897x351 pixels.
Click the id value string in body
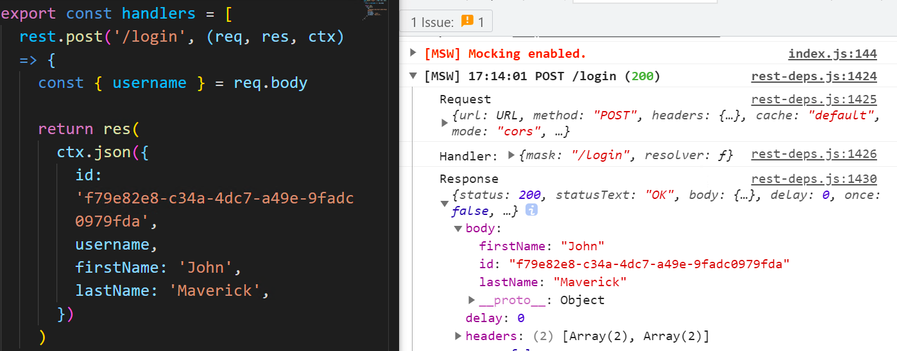pos(649,264)
